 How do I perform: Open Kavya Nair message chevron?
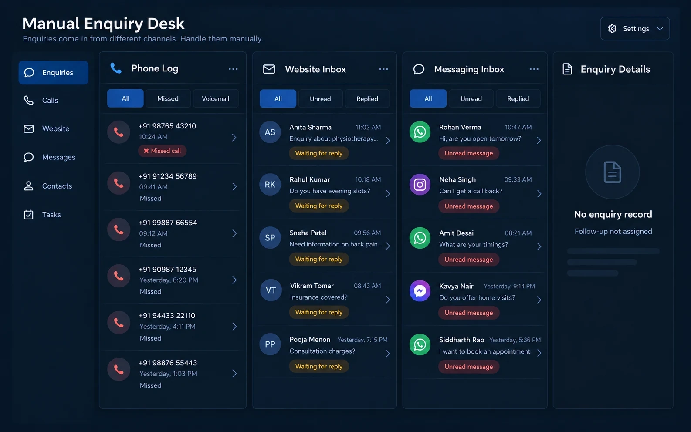tap(539, 300)
